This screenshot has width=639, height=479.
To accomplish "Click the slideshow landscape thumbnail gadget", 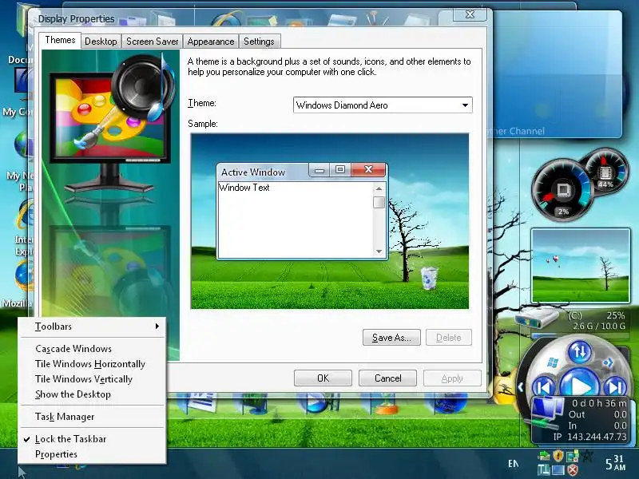I will coord(581,266).
